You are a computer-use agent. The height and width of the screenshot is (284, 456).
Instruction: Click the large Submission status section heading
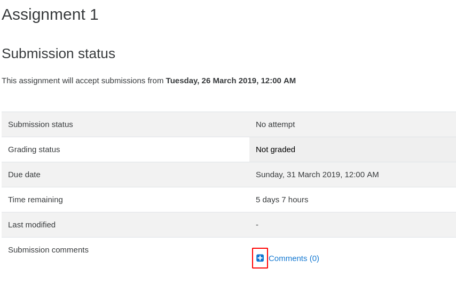tap(58, 53)
